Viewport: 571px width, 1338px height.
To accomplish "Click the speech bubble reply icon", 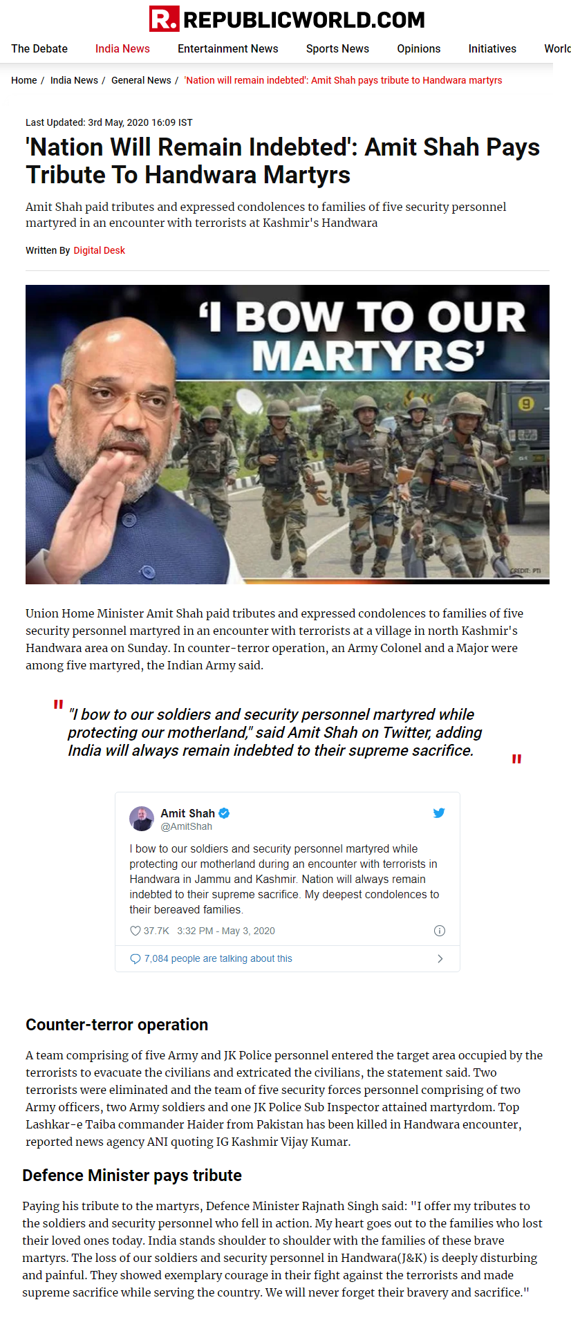I will click(x=135, y=958).
